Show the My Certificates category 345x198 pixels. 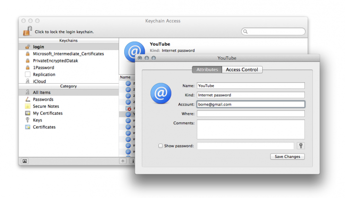tap(69, 113)
